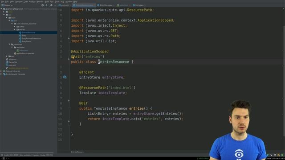
Task: Click the tool windows toggle icon in status bar
Action: point(2,155)
